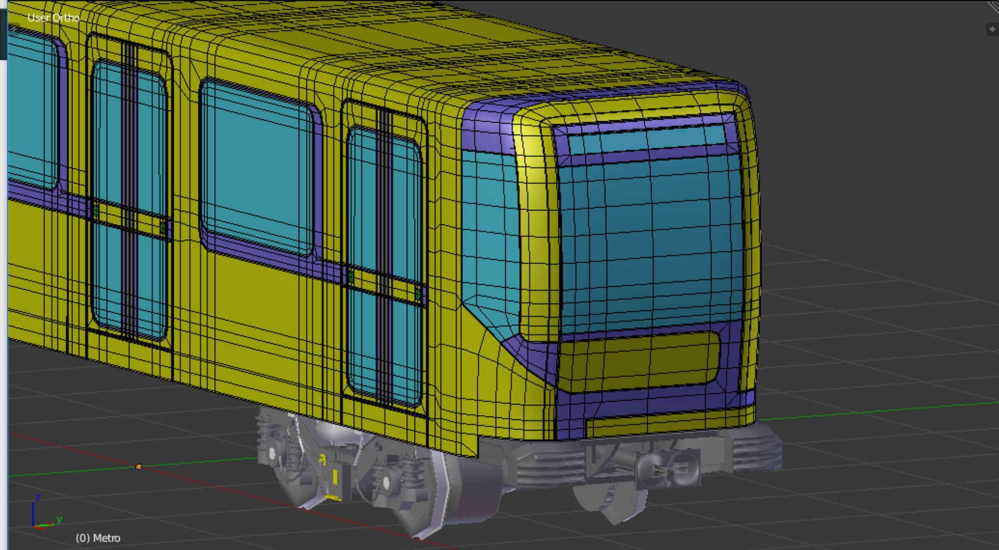The image size is (999, 550).
Task: Click the "(0) Metro" object name label
Action: tap(98, 538)
